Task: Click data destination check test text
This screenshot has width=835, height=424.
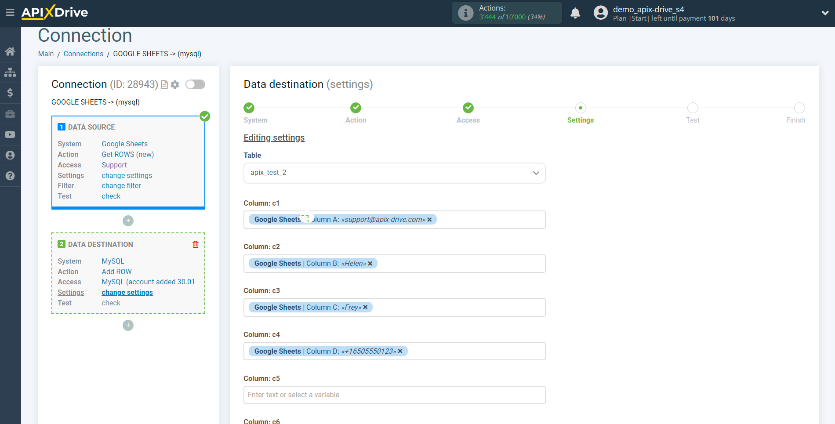Action: coord(111,303)
